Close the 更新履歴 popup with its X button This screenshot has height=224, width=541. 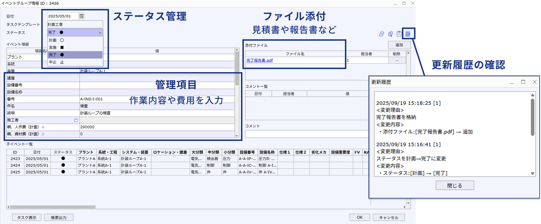click(x=534, y=82)
